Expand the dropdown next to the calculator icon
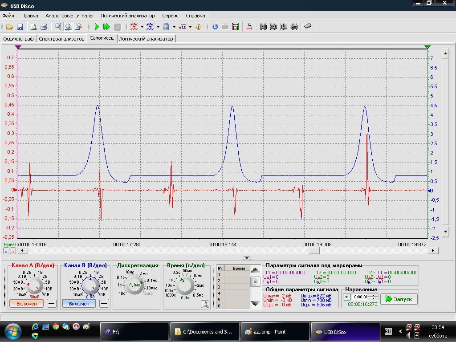The width and height of the screenshot is (456, 342). tap(174, 27)
